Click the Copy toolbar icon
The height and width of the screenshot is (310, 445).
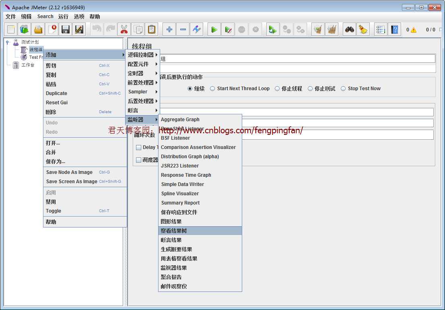click(x=138, y=29)
